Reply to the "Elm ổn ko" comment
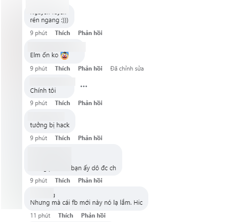 pyautogui.click(x=90, y=69)
